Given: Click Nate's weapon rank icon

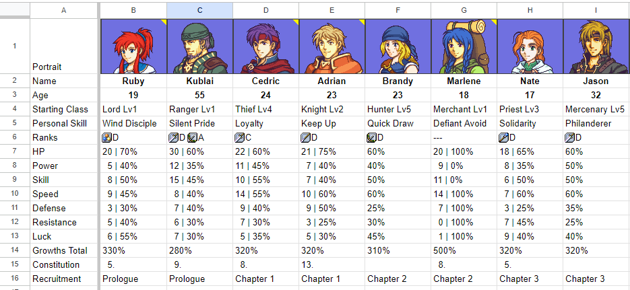Looking at the screenshot, I should coord(503,137).
